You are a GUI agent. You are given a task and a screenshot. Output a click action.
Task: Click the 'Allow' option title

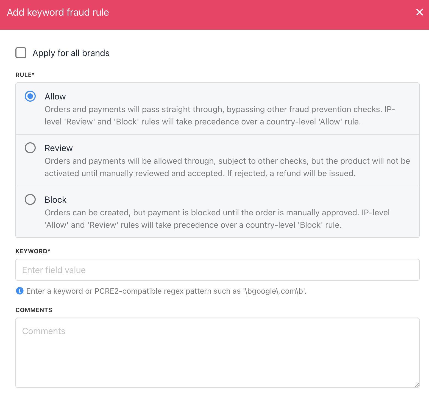(x=55, y=96)
